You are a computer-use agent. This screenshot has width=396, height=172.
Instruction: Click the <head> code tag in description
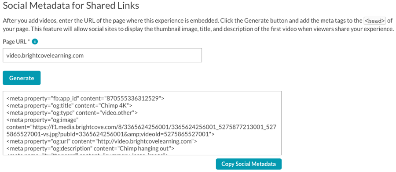pyautogui.click(x=375, y=21)
